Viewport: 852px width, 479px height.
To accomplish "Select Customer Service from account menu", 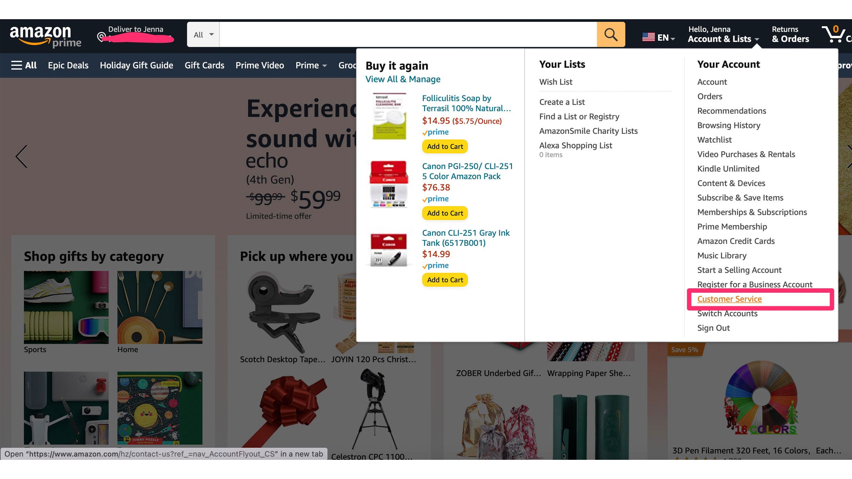I will (730, 298).
